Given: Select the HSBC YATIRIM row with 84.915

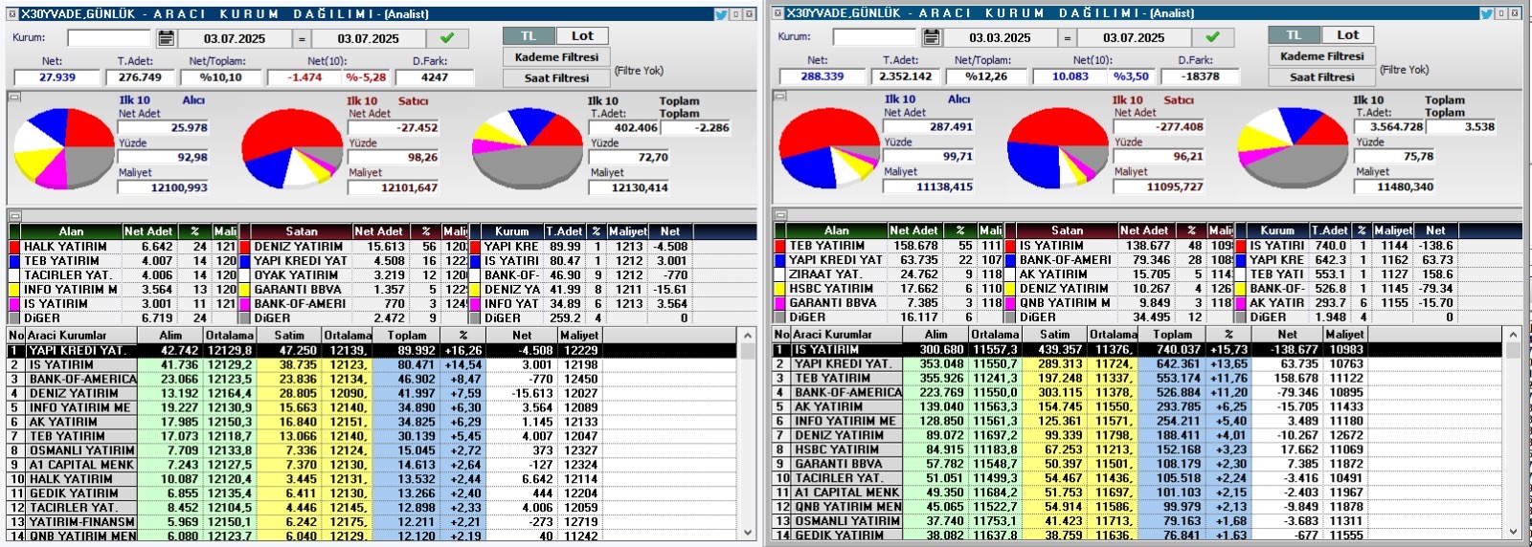Looking at the screenshot, I should pos(1138,449).
